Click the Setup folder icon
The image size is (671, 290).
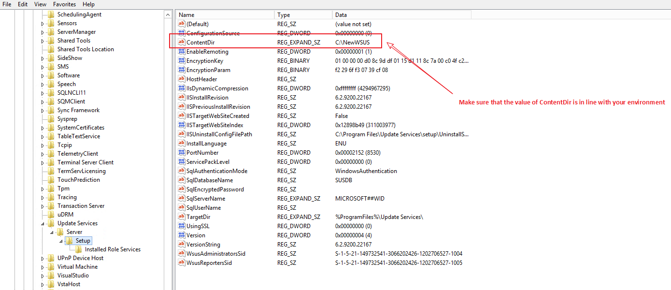coord(70,241)
